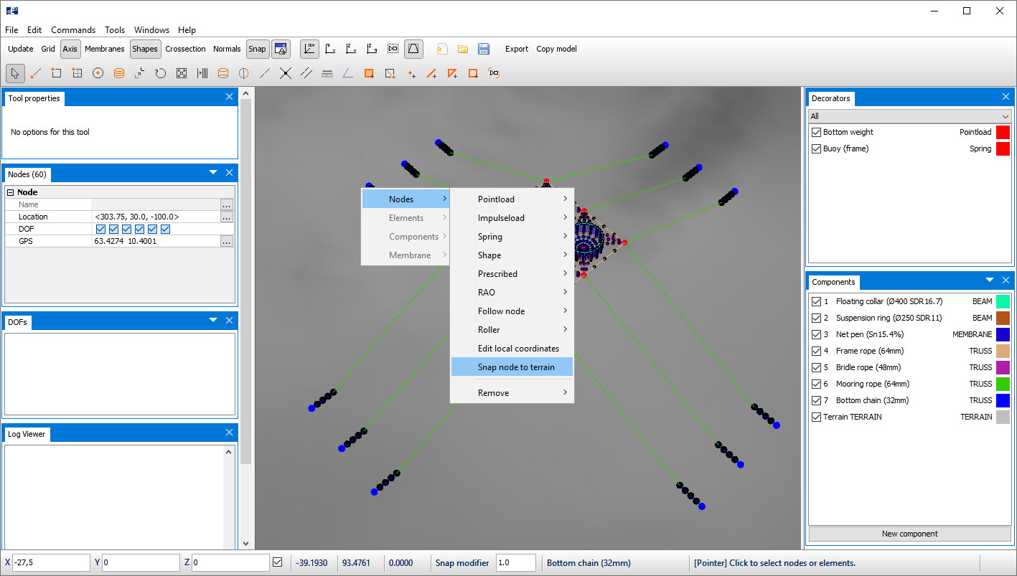Image resolution: width=1017 pixels, height=576 pixels.
Task: Select the filled orange square add tool
Action: [369, 73]
